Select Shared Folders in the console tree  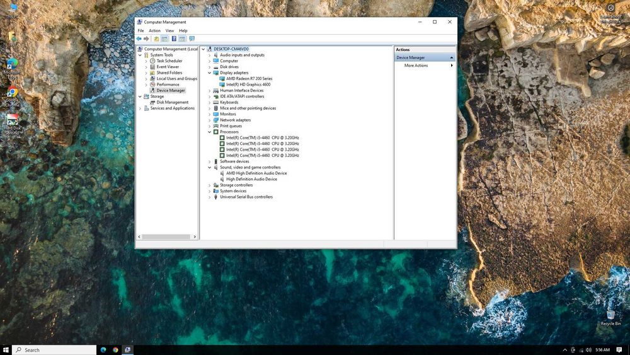click(x=169, y=73)
